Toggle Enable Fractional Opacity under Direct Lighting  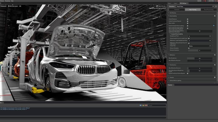point(187,21)
